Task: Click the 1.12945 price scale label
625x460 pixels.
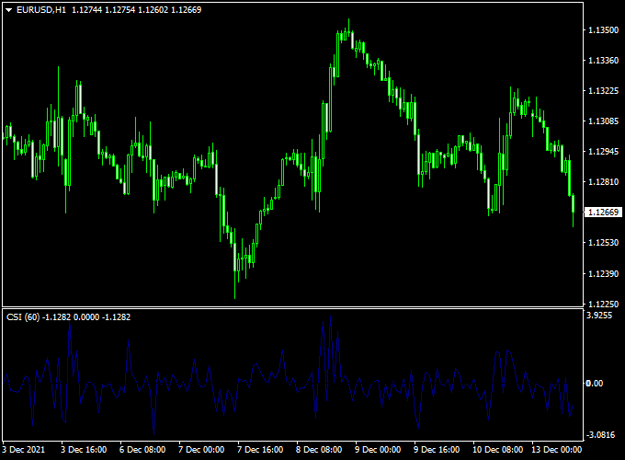Action: tap(603, 152)
